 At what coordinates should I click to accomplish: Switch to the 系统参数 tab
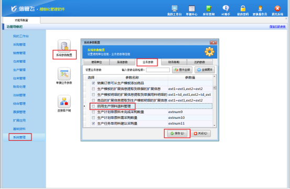[x=122, y=62]
